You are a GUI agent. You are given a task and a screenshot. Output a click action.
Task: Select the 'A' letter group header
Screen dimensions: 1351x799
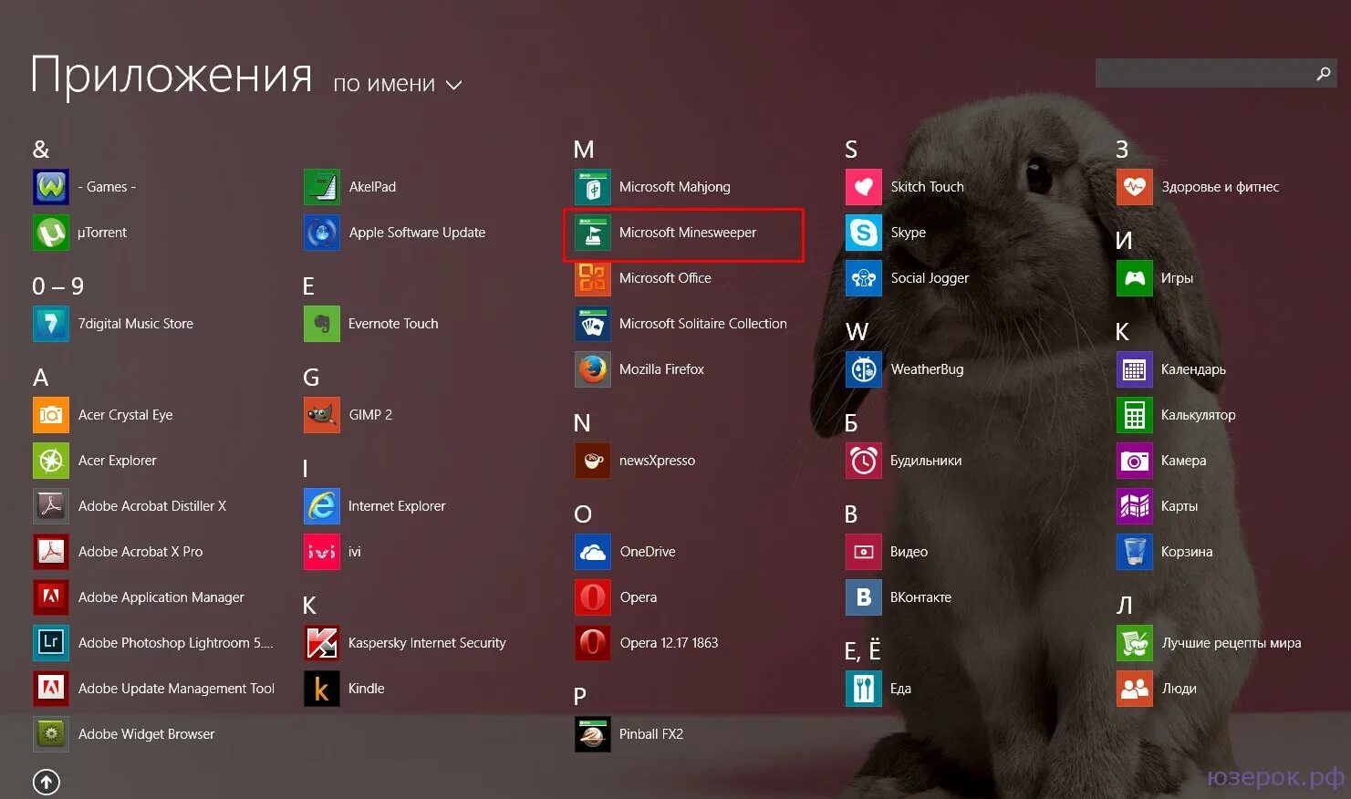[40, 378]
